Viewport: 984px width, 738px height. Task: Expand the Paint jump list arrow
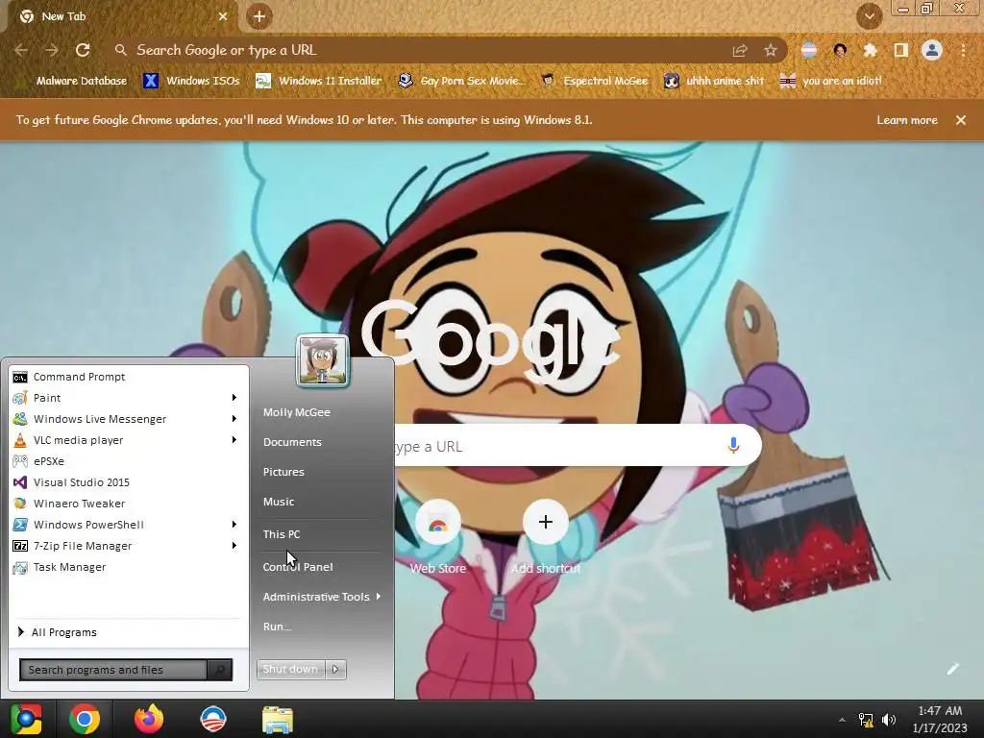tap(234, 398)
